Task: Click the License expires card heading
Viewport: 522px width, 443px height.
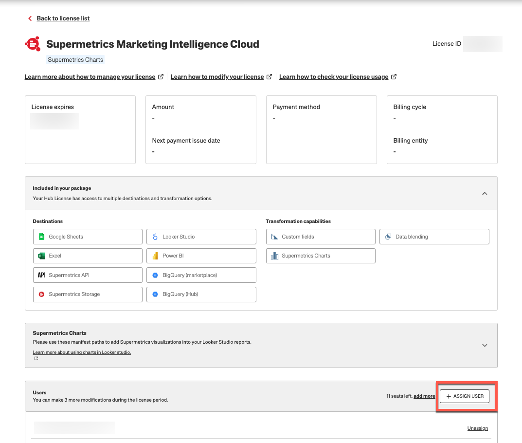Action: (x=53, y=107)
